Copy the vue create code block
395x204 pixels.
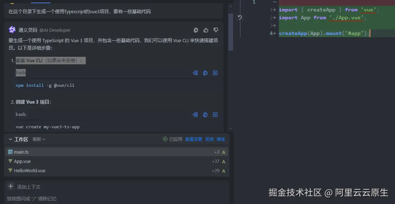coord(205,115)
